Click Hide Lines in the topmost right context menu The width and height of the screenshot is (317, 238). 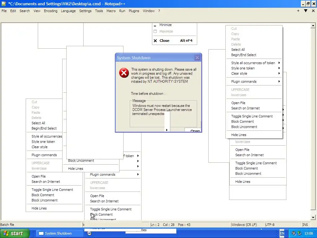(x=239, y=135)
